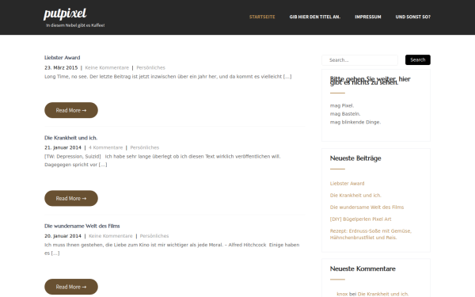Open Persönliches category of Liebster Award
This screenshot has height=297, width=475.
point(150,67)
